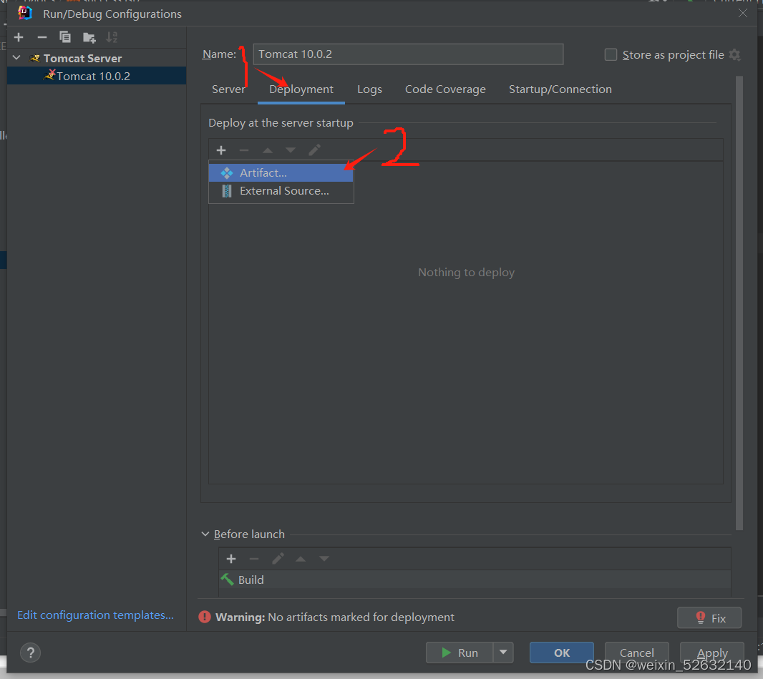Click the Run button
Screen dimensions: 763x679
click(460, 653)
